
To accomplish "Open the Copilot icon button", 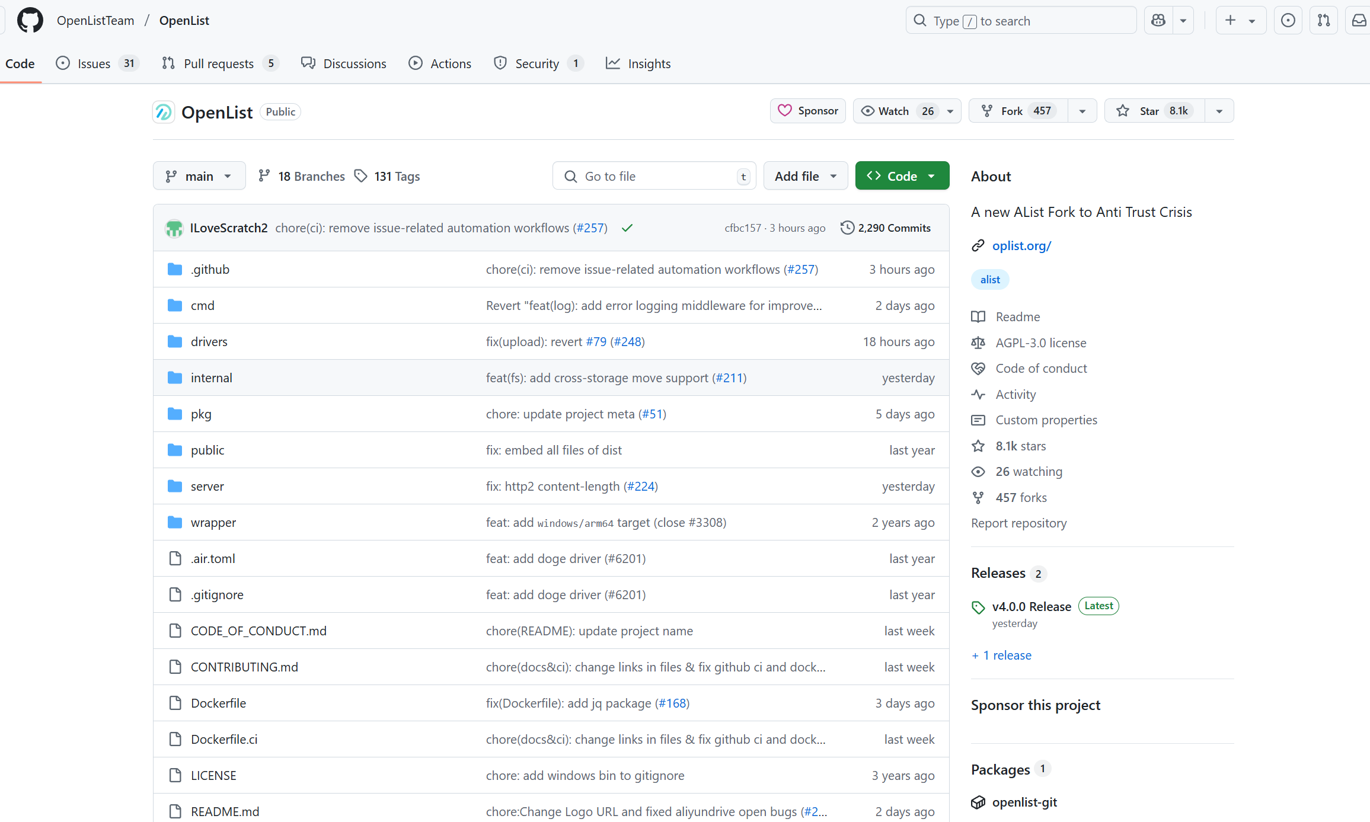I will pyautogui.click(x=1158, y=21).
